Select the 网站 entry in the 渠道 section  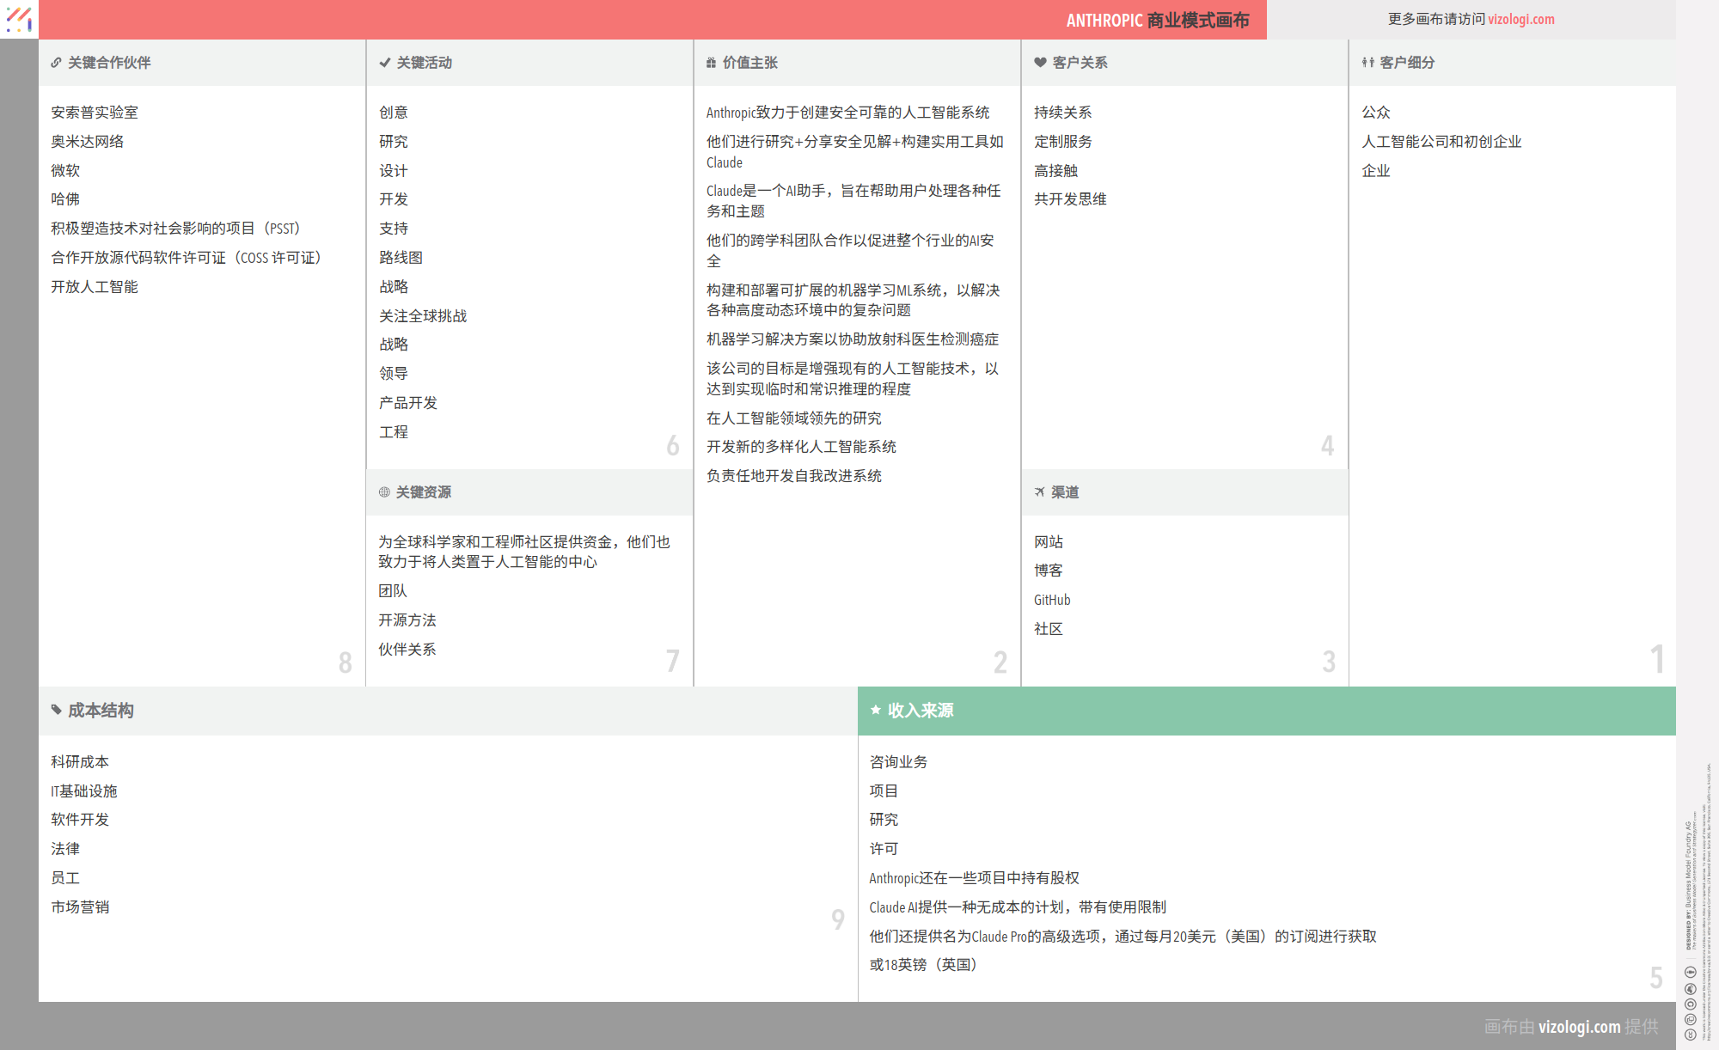coord(1048,541)
